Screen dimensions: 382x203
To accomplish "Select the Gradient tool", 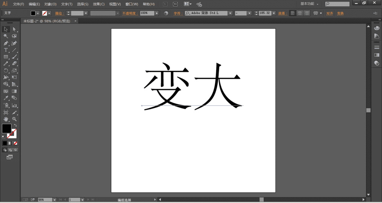I will tap(15, 91).
